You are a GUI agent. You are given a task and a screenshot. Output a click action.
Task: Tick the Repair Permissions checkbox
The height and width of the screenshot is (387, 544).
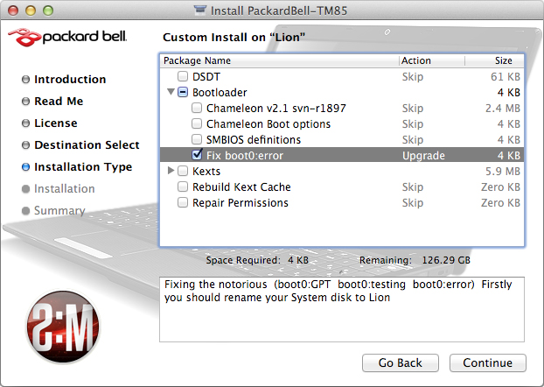183,202
